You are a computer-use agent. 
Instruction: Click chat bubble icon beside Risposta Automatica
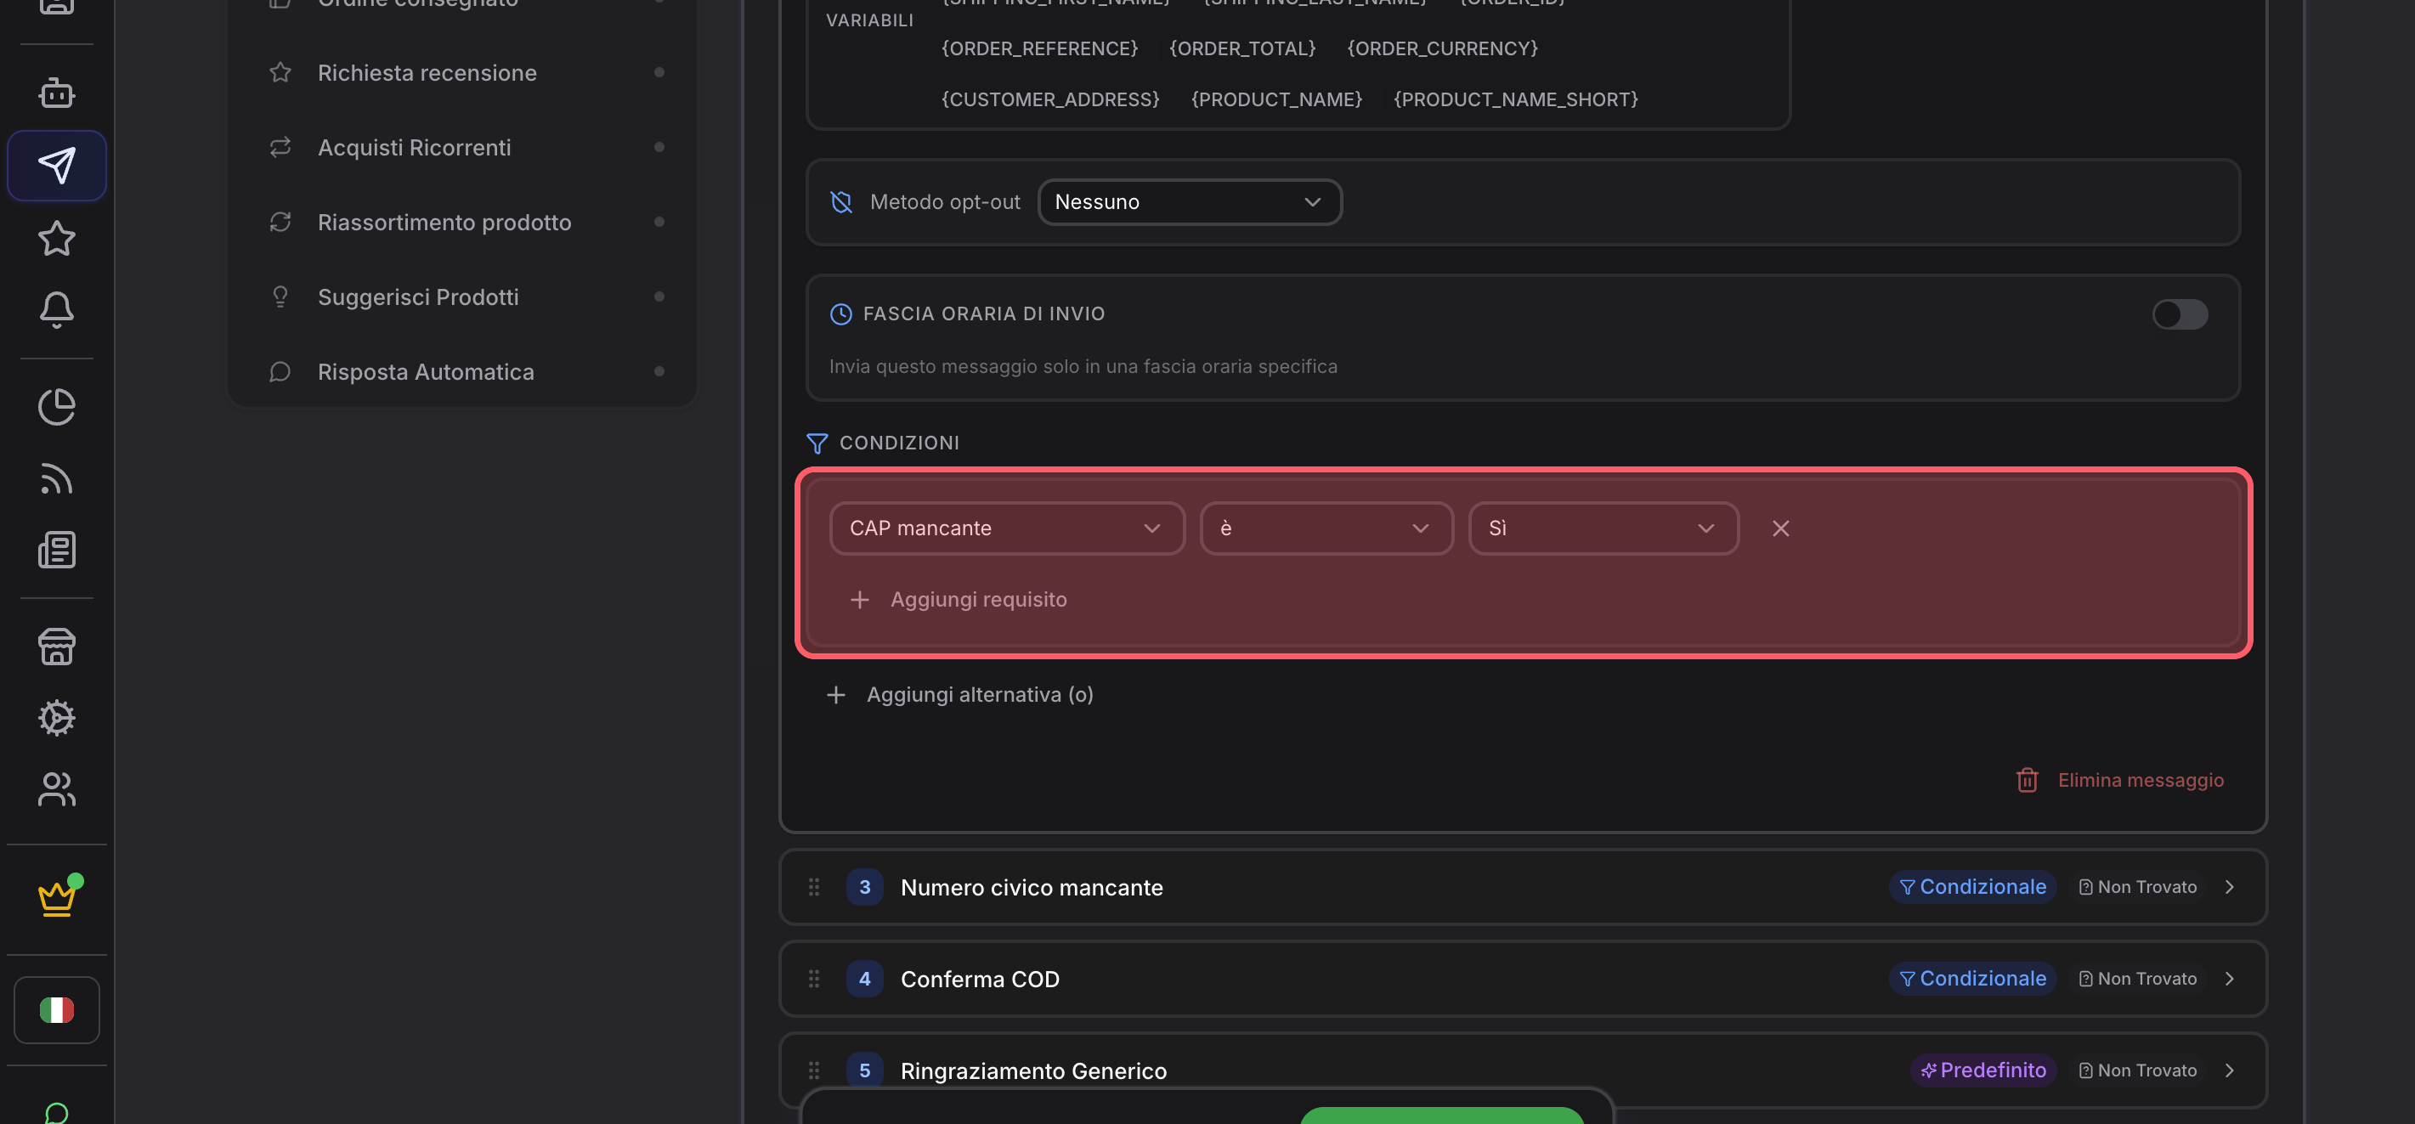point(280,372)
